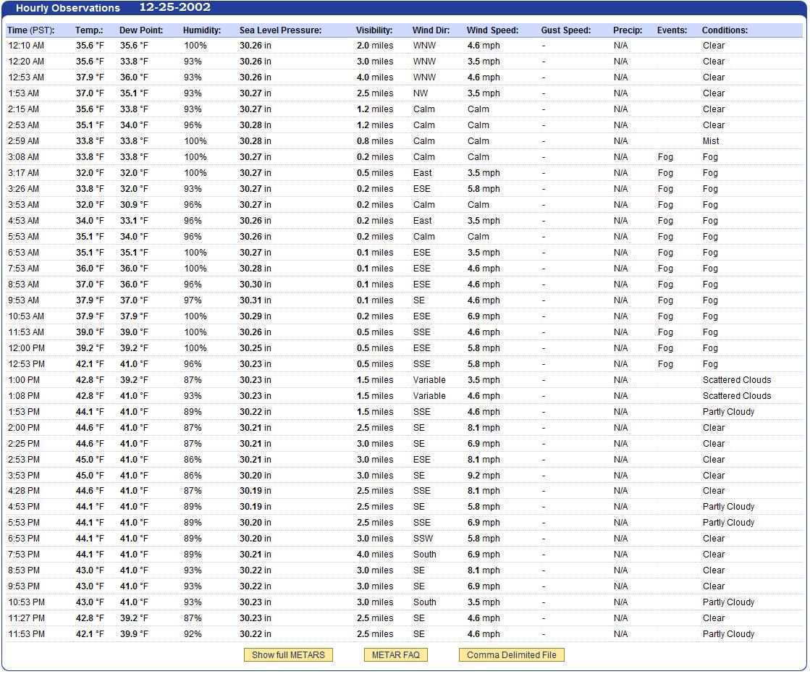Click the Show full METARS button
Image resolution: width=810 pixels, height=674 pixels.
tap(288, 655)
